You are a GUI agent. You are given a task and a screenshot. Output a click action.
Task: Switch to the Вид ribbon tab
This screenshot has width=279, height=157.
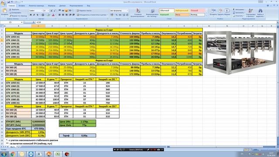(x=88, y=6)
